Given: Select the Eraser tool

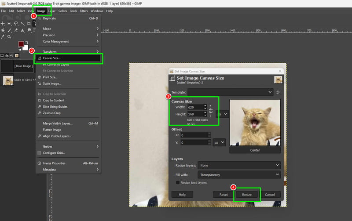Looking at the screenshot, I should coord(16,30).
